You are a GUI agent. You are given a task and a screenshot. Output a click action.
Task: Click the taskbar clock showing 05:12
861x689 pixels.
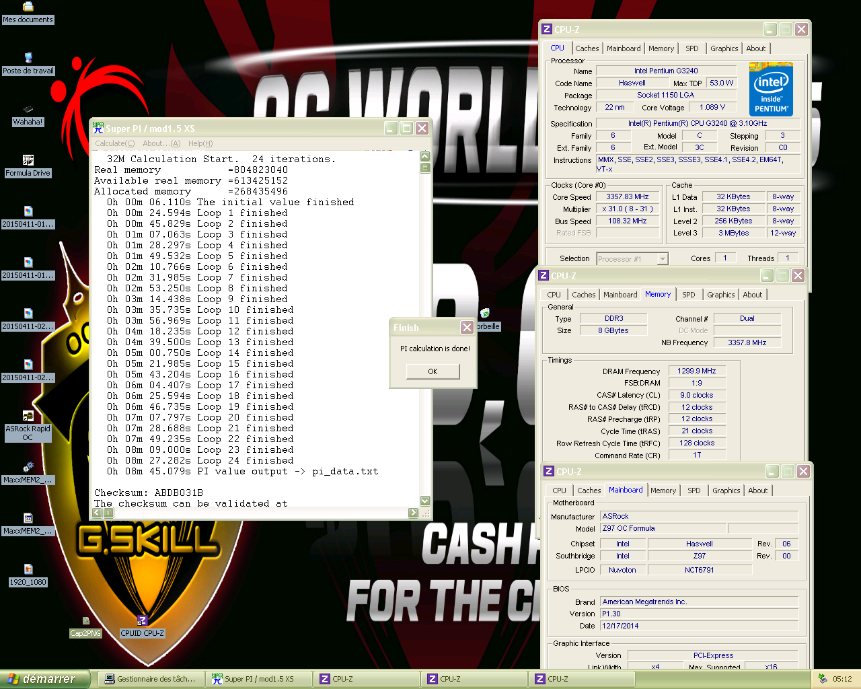pos(841,679)
